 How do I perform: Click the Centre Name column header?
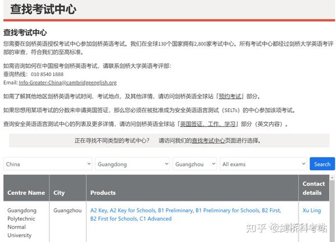(26, 193)
